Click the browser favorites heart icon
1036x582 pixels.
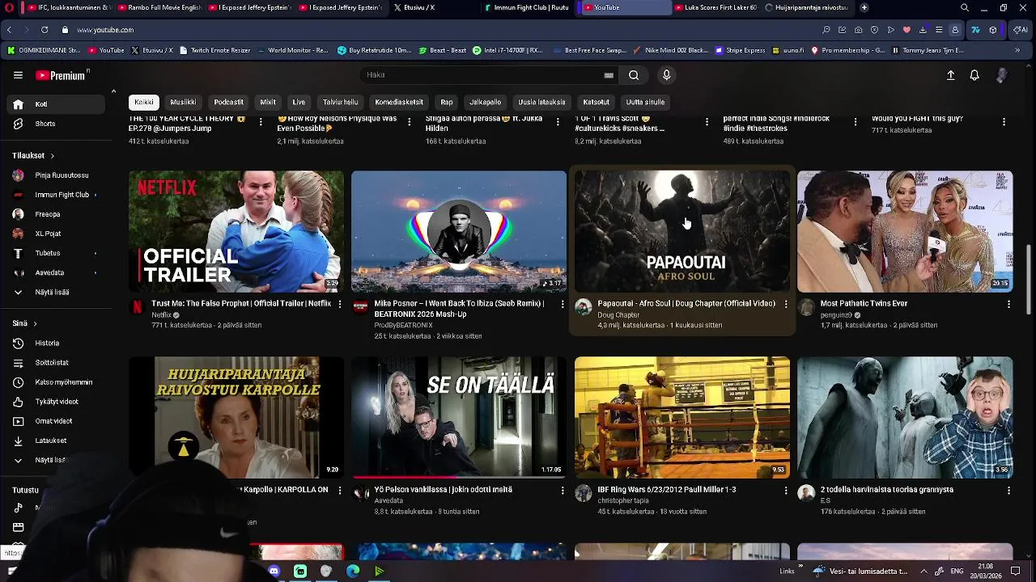(906, 30)
